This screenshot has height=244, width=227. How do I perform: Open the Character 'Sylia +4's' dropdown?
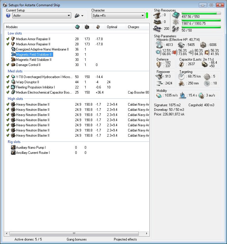118,16
